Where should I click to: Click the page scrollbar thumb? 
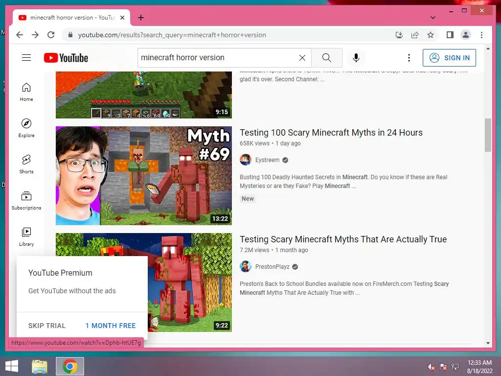click(488, 135)
